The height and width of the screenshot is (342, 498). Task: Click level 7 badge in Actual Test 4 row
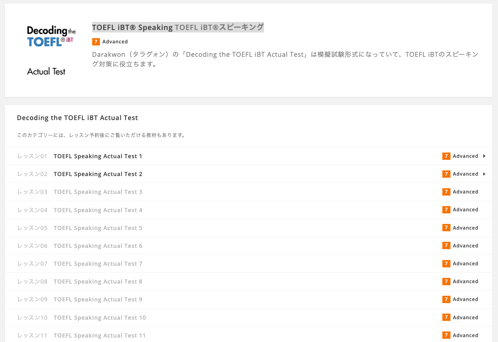coord(446,210)
